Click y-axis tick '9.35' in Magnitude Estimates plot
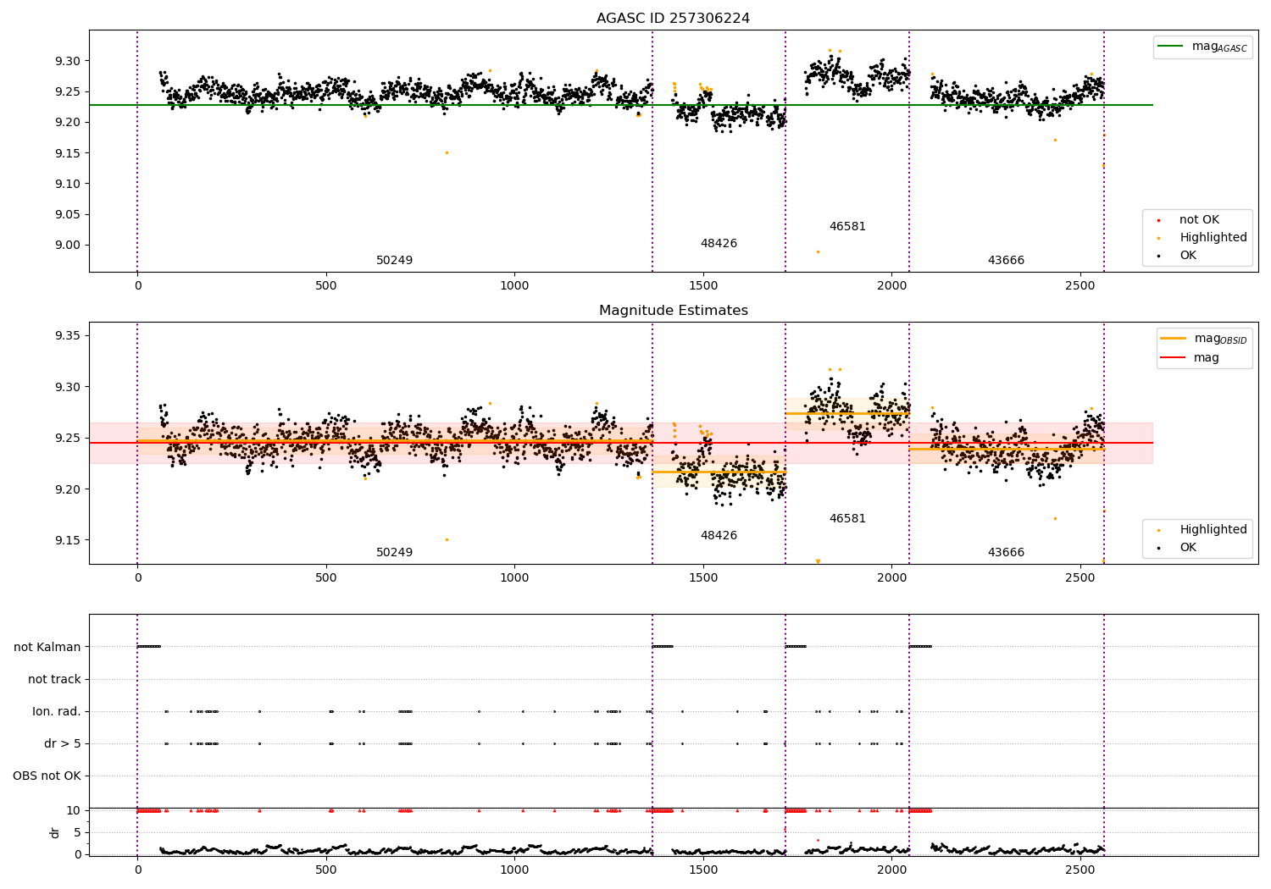 [x=68, y=336]
